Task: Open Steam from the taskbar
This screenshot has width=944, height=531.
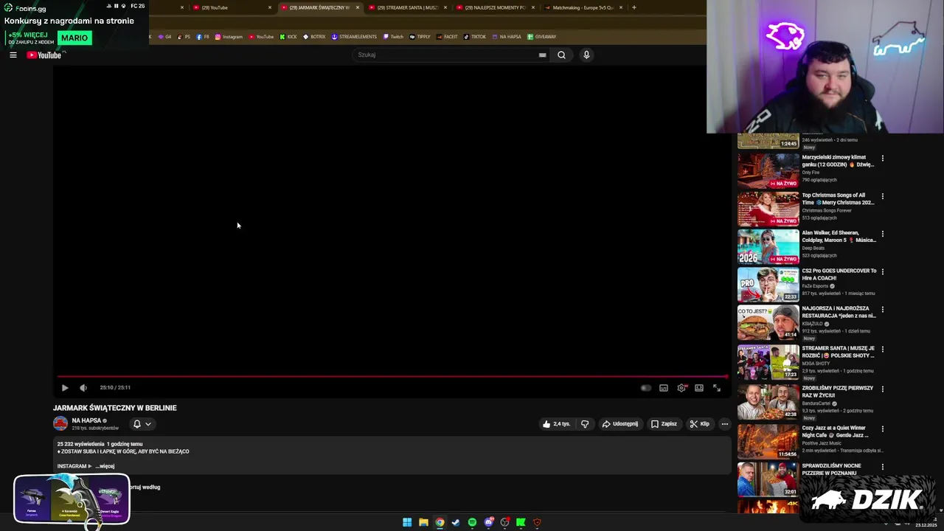Action: click(x=456, y=522)
